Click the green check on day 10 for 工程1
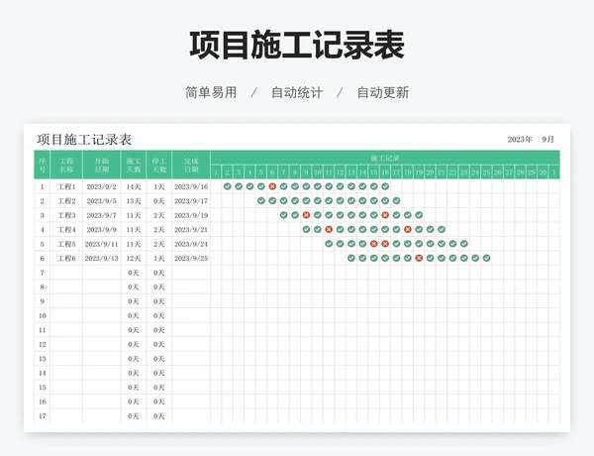This screenshot has height=456, width=594. [318, 186]
